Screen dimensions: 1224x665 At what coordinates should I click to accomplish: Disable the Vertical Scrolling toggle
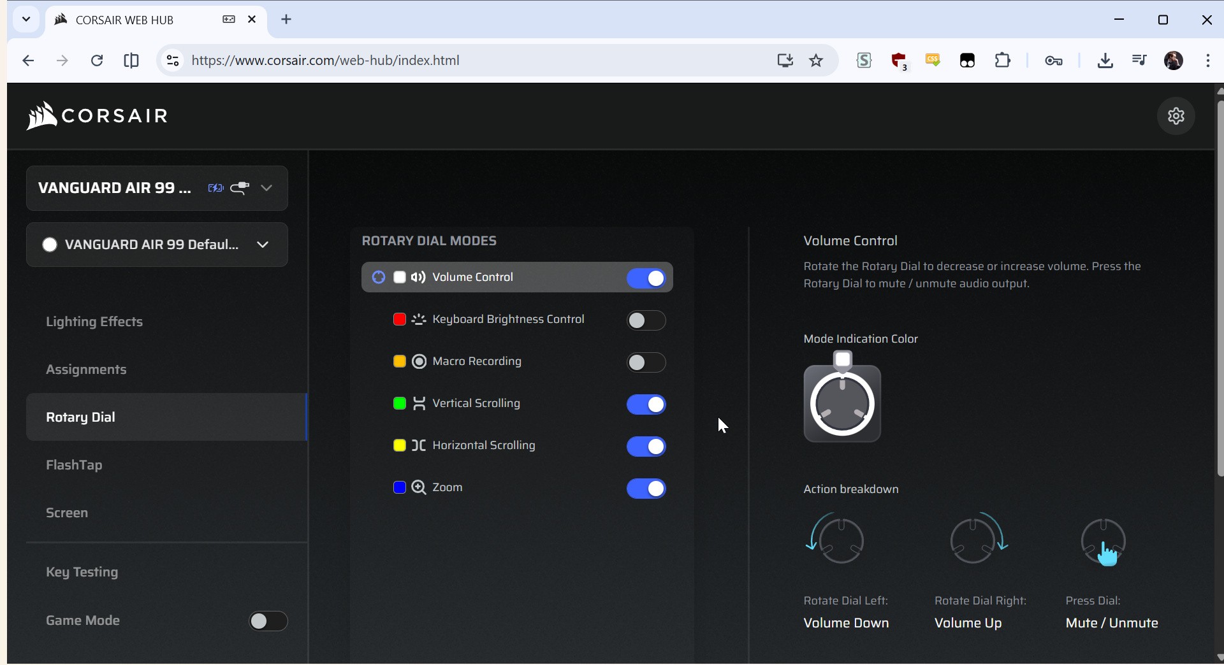[x=646, y=404]
